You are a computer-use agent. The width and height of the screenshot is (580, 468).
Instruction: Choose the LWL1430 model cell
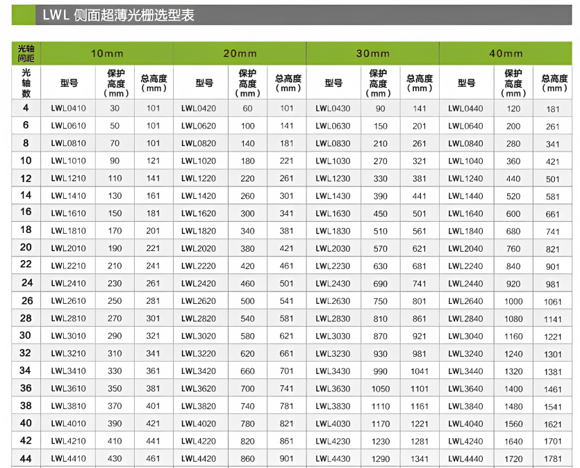(x=333, y=196)
